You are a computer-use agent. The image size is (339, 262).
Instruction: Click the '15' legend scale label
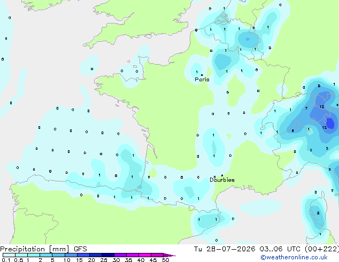(x=79, y=260)
